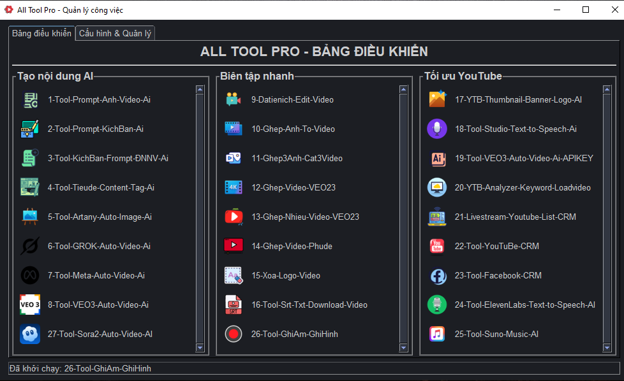Open the 9-Datienich-Edit-Video camera icon
This screenshot has width=624, height=381.
234,100
